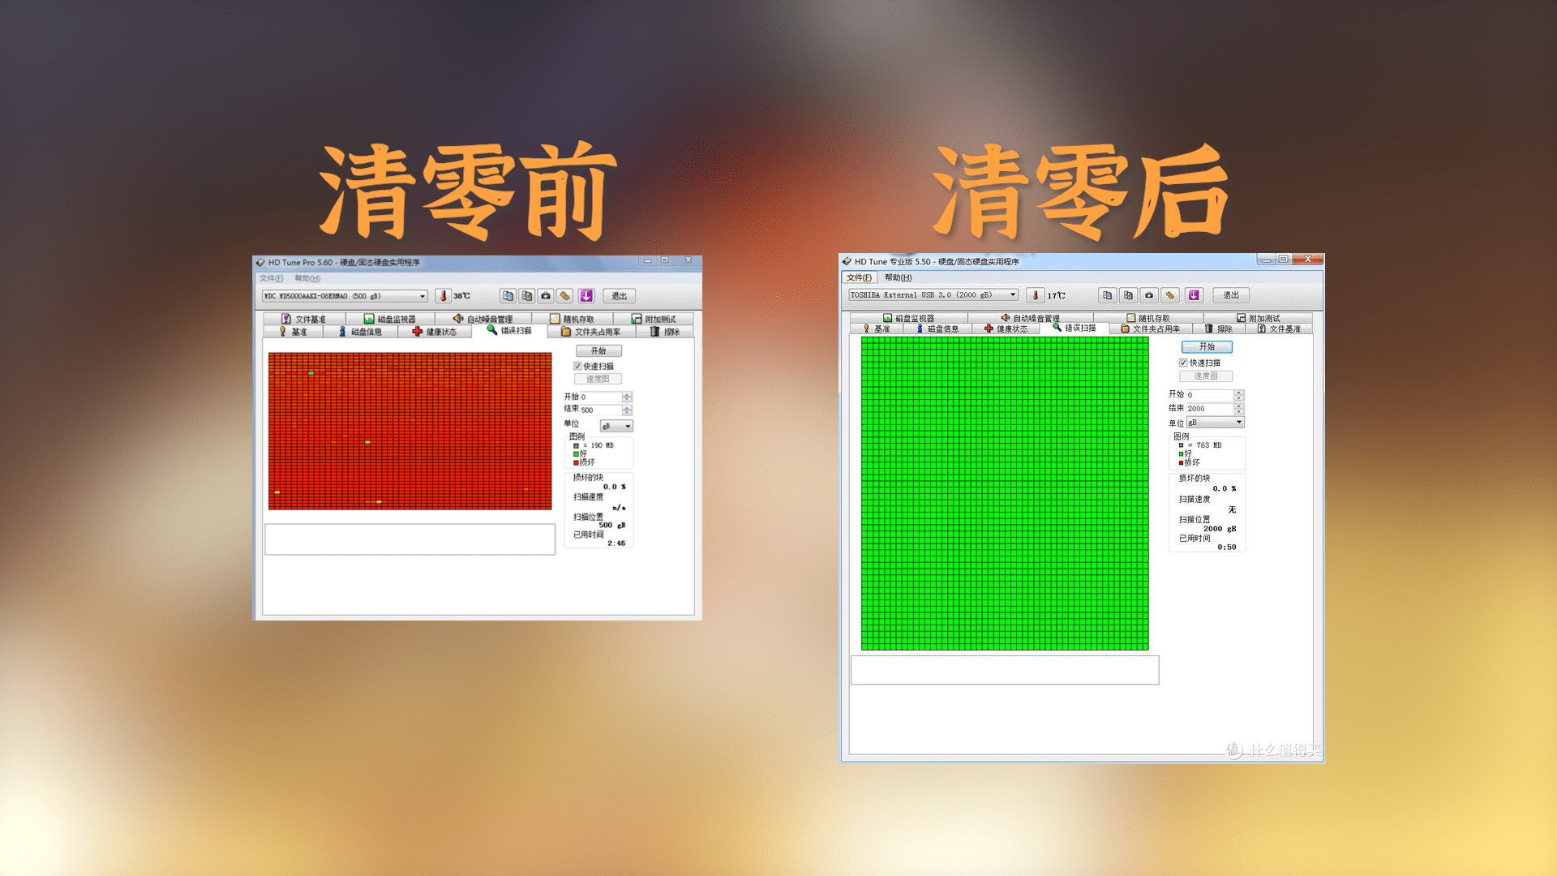
Task: Open 随机存取 tab in HD Tune 专业版 5.50
Action: (x=1148, y=318)
